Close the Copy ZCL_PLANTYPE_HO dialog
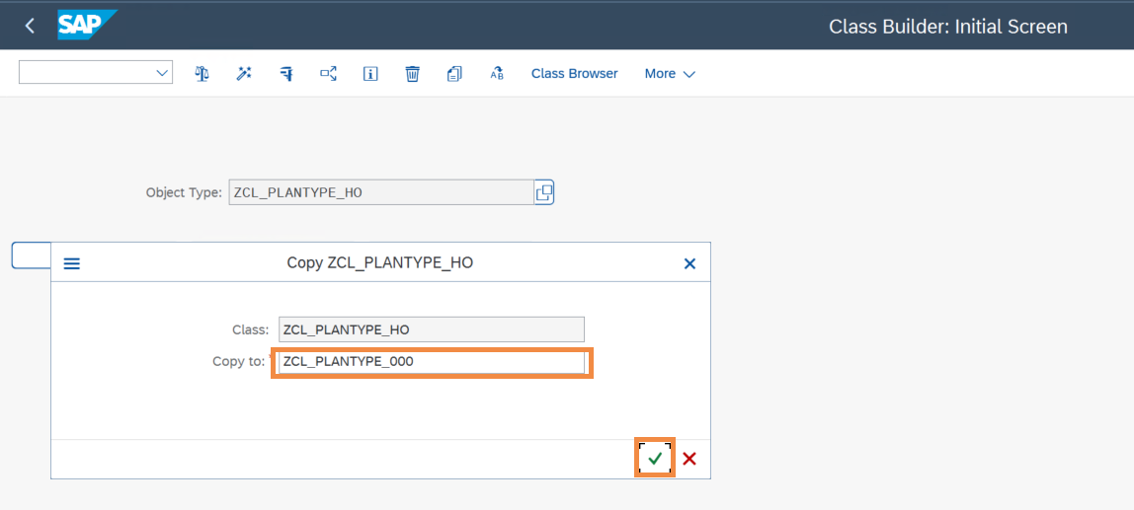The width and height of the screenshot is (1134, 510). [689, 263]
